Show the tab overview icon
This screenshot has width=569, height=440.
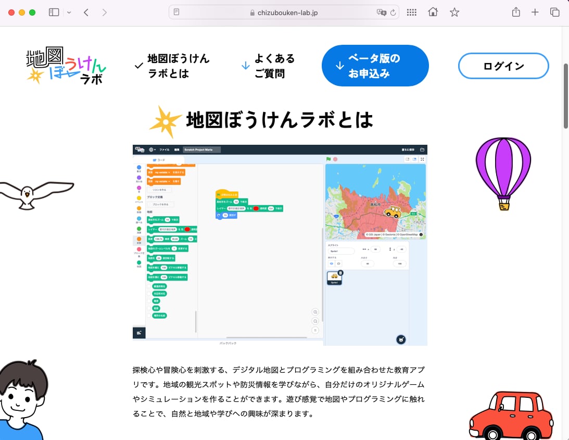point(554,12)
